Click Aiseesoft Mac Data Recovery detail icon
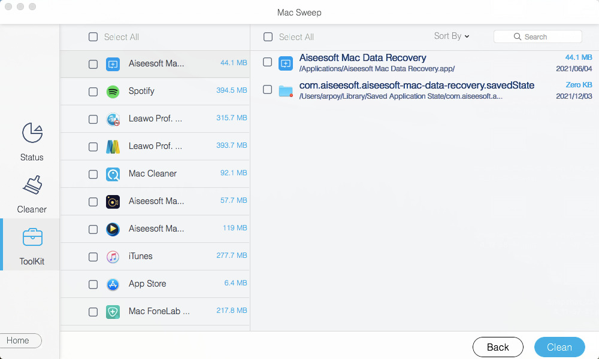 point(286,63)
